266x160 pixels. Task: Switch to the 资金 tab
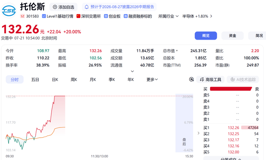233,36
